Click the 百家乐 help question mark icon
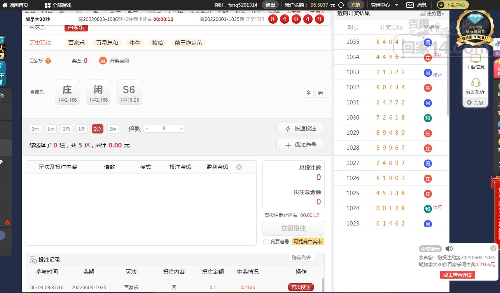 (x=48, y=61)
